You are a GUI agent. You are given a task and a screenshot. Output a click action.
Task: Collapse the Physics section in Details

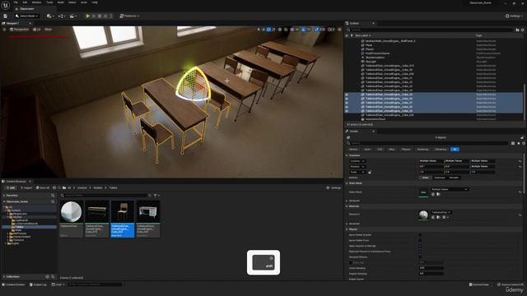(x=347, y=229)
